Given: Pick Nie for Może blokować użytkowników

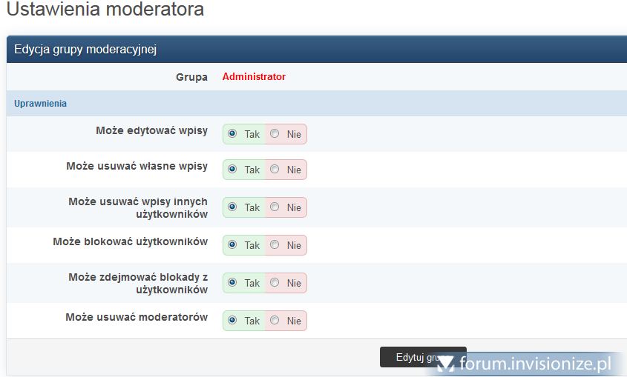Looking at the screenshot, I should click(x=275, y=245).
